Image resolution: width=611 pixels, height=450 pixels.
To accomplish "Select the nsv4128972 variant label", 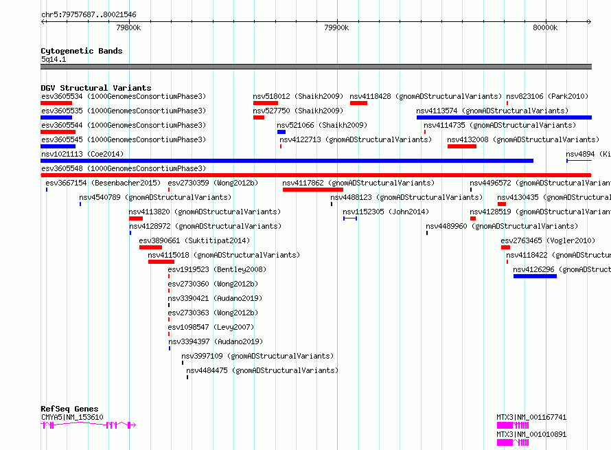I will coord(205,226).
